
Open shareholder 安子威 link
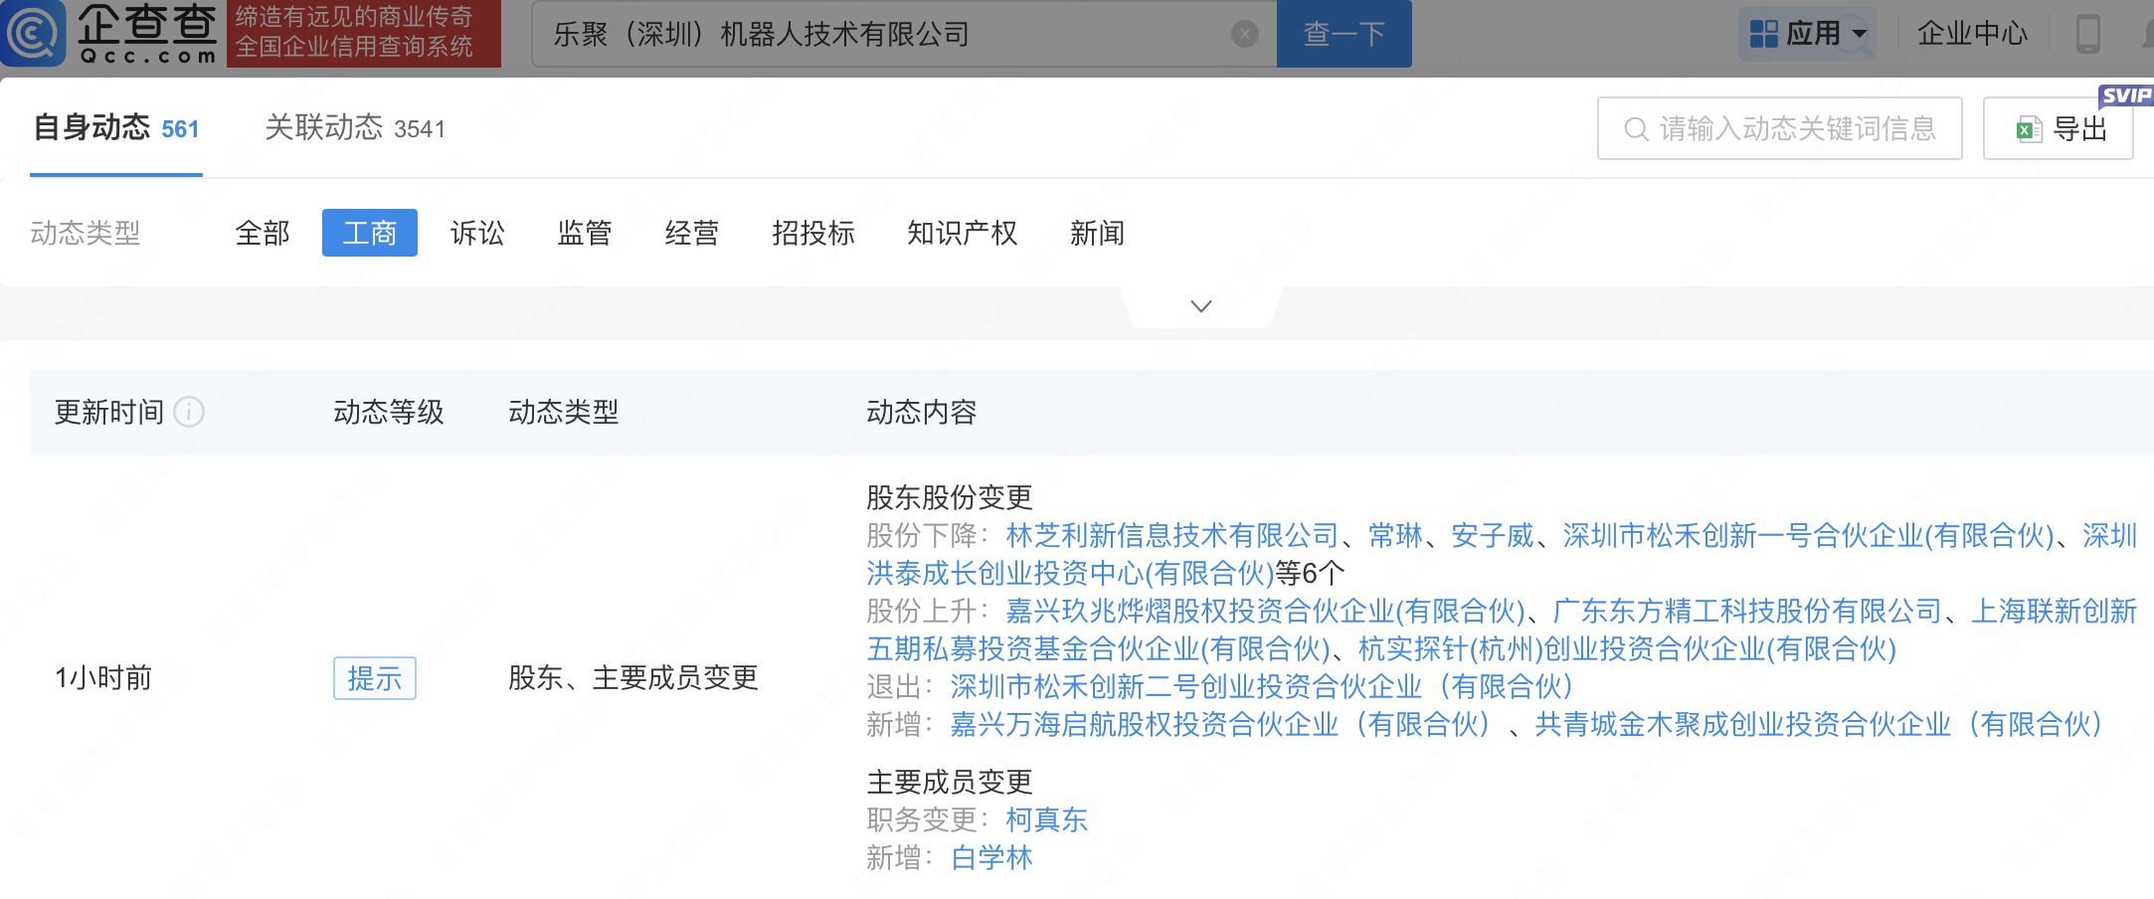1493,535
